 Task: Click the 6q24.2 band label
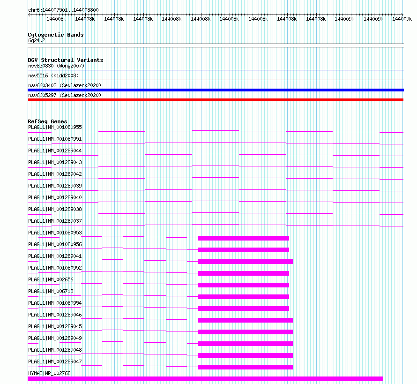pyautogui.click(x=37, y=40)
